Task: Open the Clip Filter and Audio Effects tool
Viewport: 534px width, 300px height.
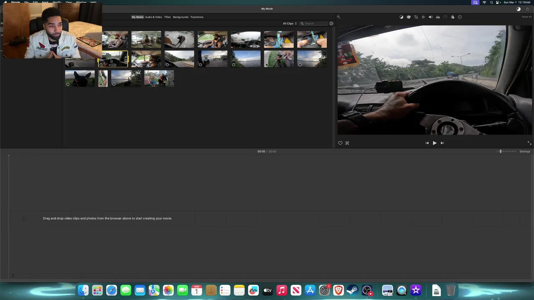Action: (x=453, y=17)
